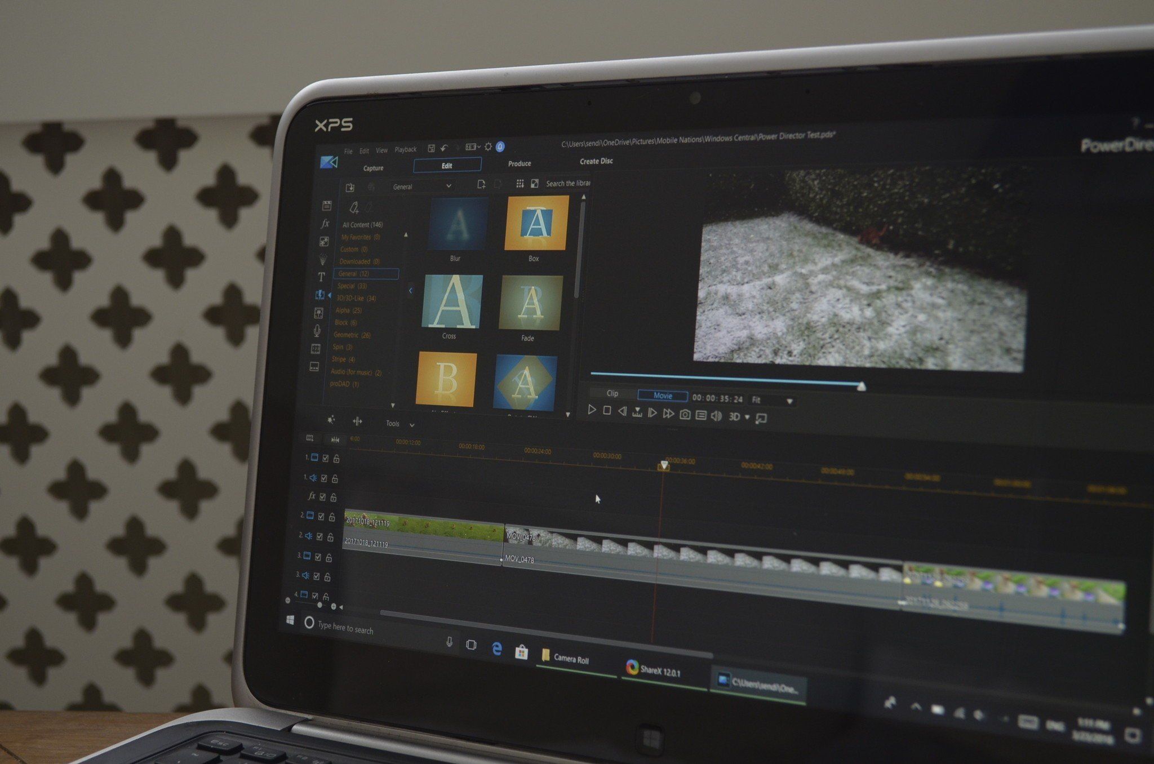1154x764 pixels.
Task: Toggle the audio track 2 enable checkbox
Action: pos(319,536)
